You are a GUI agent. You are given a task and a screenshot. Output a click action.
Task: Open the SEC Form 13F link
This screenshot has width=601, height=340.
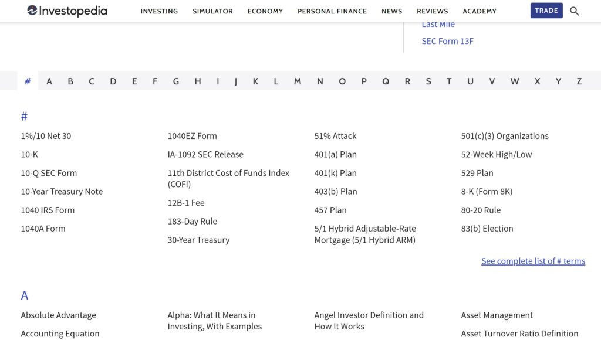[447, 41]
